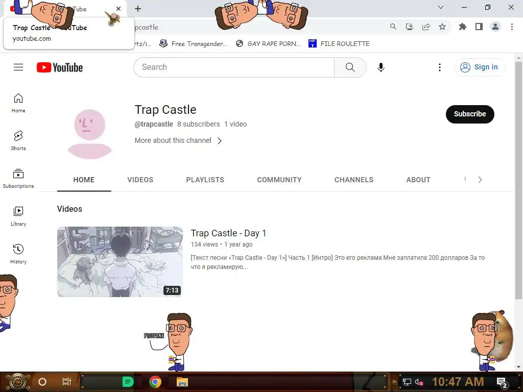Open Chrome profile avatar menu
The image size is (523, 392).
pyautogui.click(x=495, y=27)
